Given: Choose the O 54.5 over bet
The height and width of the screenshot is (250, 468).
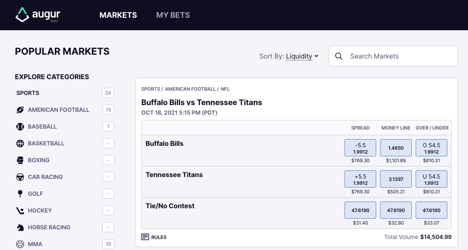Looking at the screenshot, I should click(431, 148).
